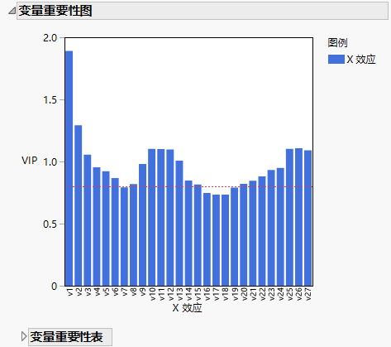Screen dimensions: 391x347
Task: Click the red dotted threshold line
Action: tap(191, 187)
